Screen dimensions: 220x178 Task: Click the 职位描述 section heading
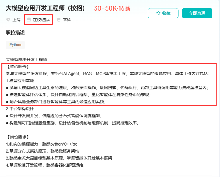pyautogui.click(x=15, y=33)
